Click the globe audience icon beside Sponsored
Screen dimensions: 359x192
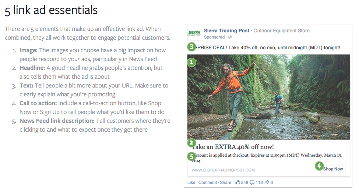[x=230, y=37]
